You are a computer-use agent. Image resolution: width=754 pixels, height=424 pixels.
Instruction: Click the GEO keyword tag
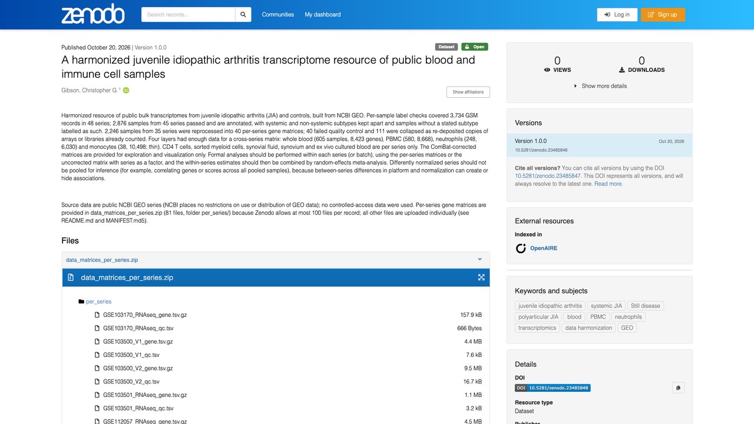(627, 328)
